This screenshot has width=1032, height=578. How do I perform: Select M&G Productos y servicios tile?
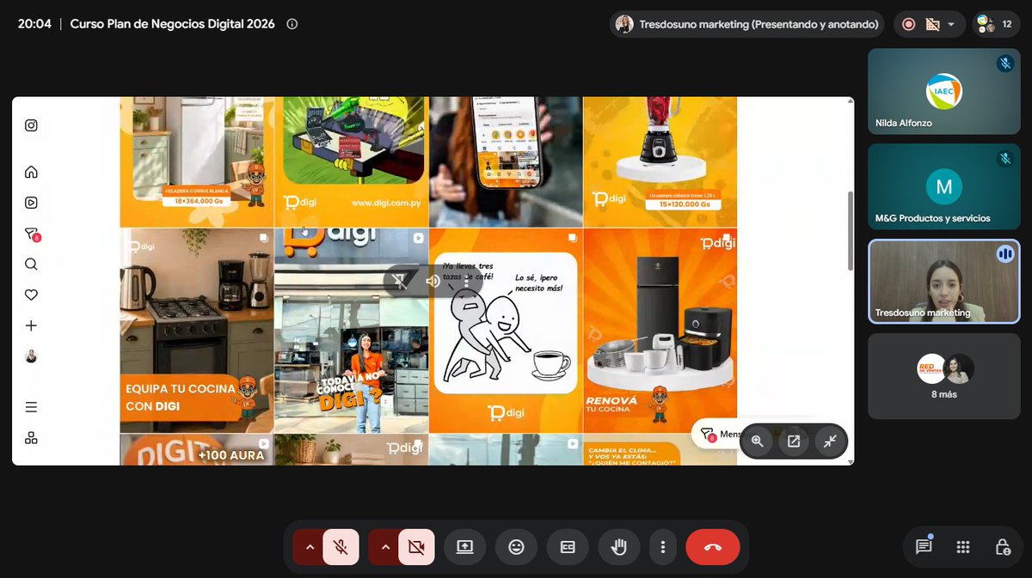coord(943,186)
